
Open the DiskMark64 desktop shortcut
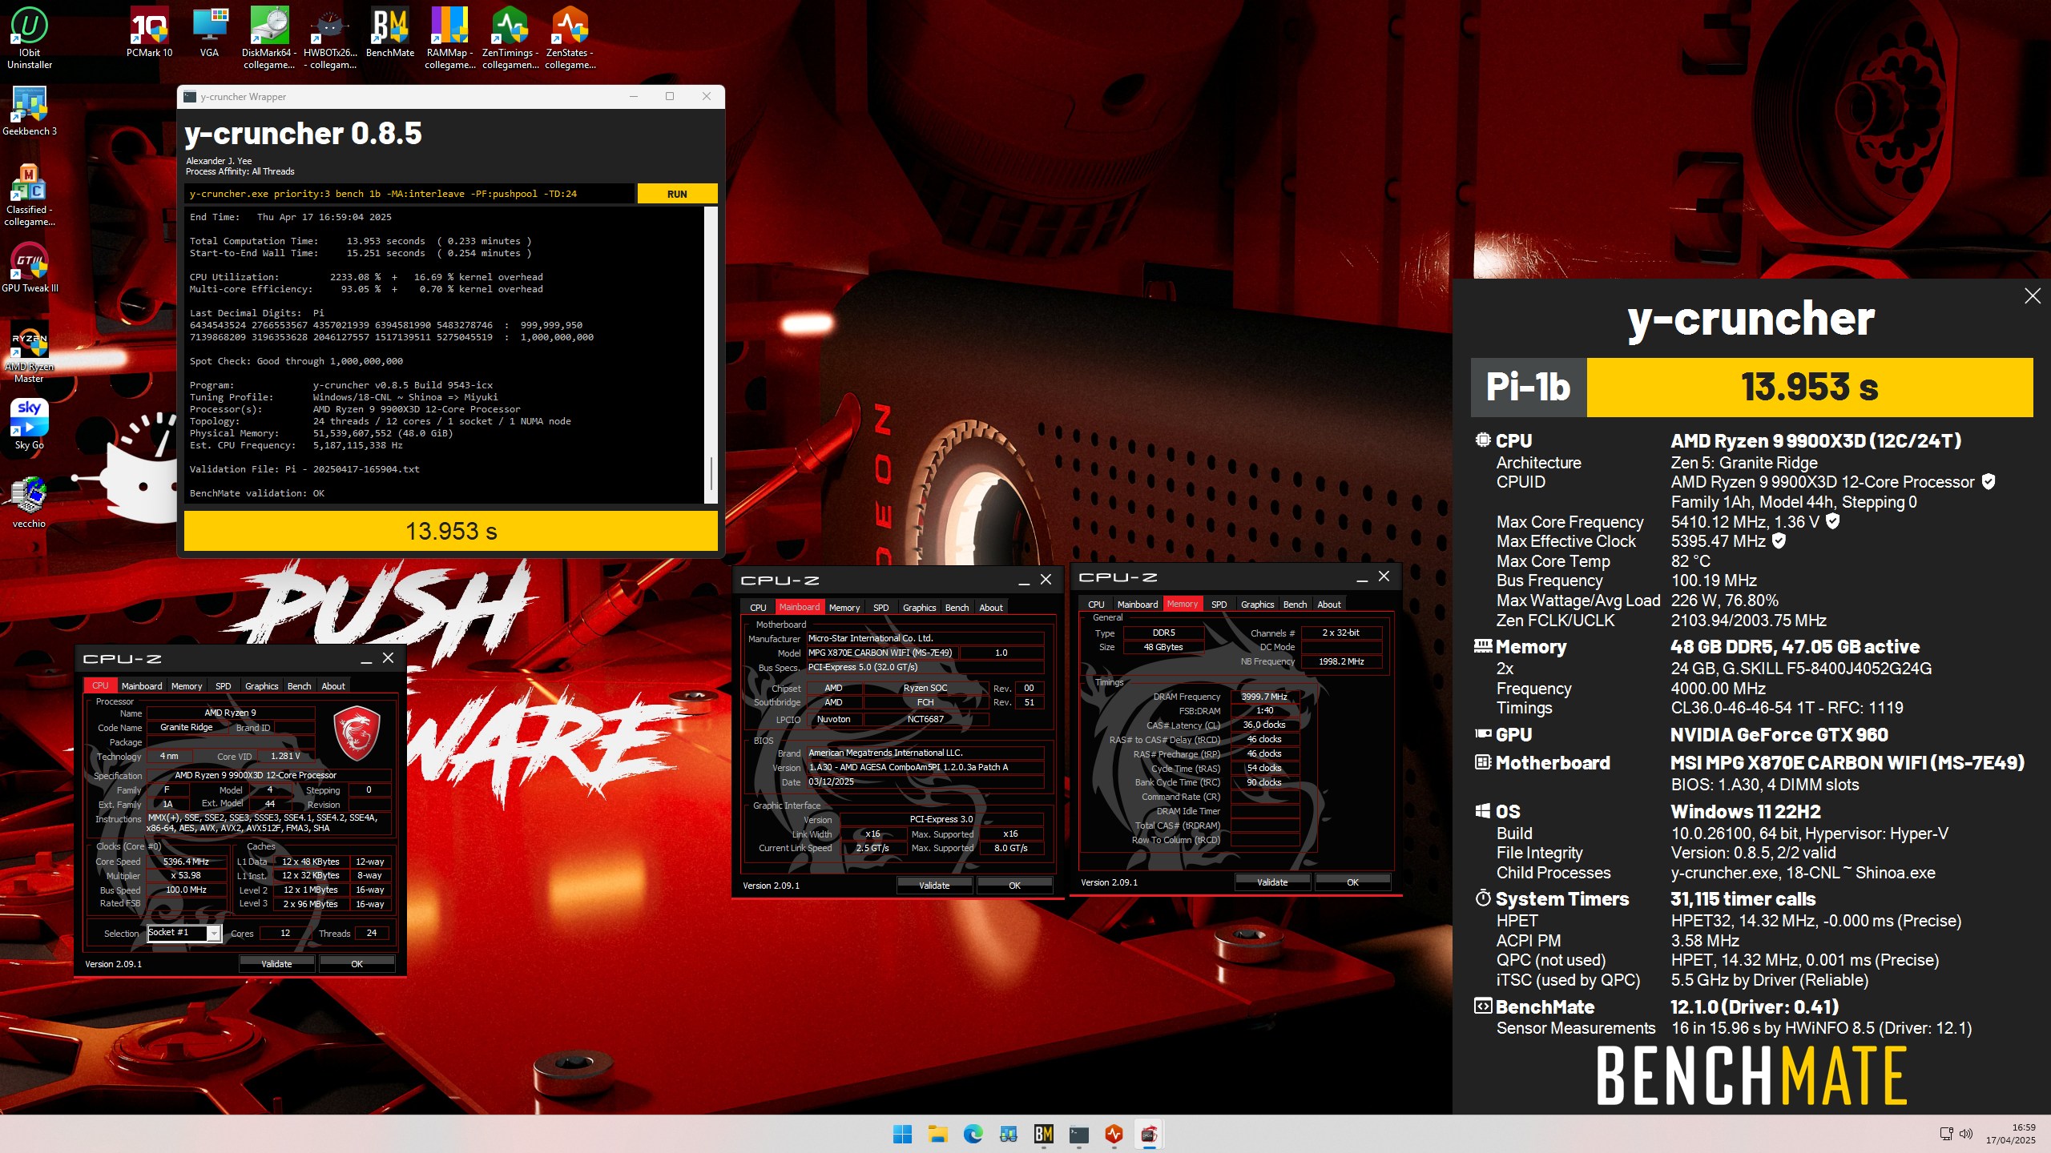tap(269, 38)
